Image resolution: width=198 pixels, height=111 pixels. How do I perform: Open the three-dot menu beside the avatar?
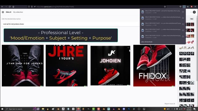click(191, 12)
